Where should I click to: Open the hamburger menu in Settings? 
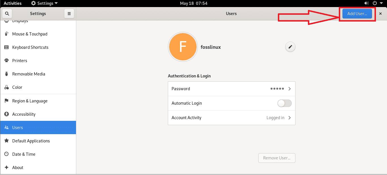click(x=69, y=13)
